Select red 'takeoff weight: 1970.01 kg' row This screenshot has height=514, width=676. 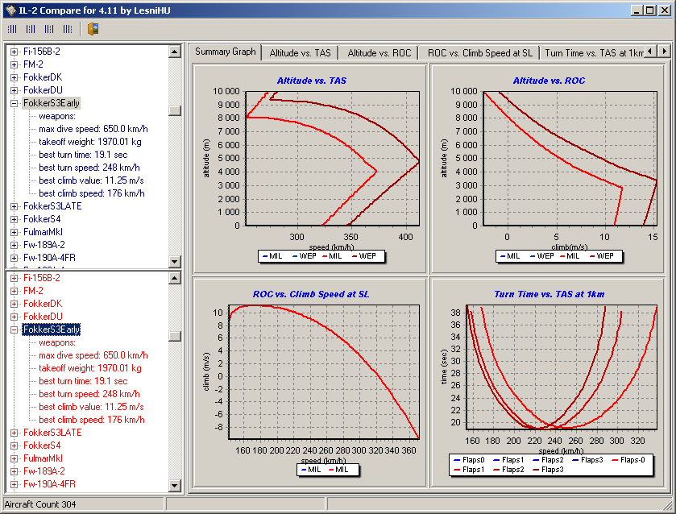point(90,368)
